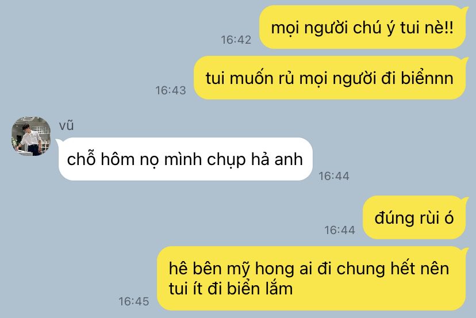The height and width of the screenshot is (318, 476).
Task: Click the 16:45 timestamp
Action: [133, 301]
